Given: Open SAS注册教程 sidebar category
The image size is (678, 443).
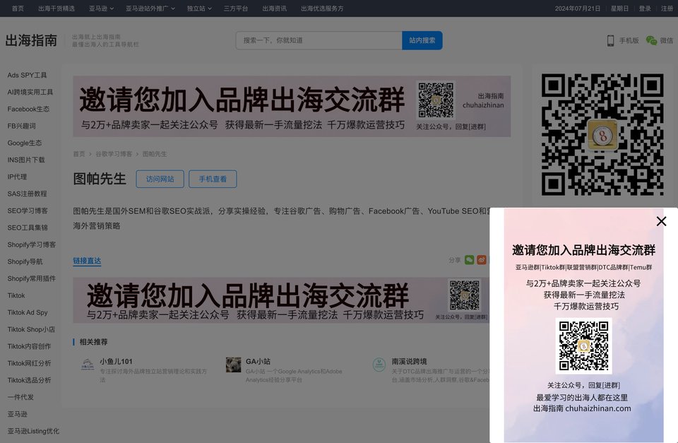Looking at the screenshot, I should pyautogui.click(x=28, y=194).
